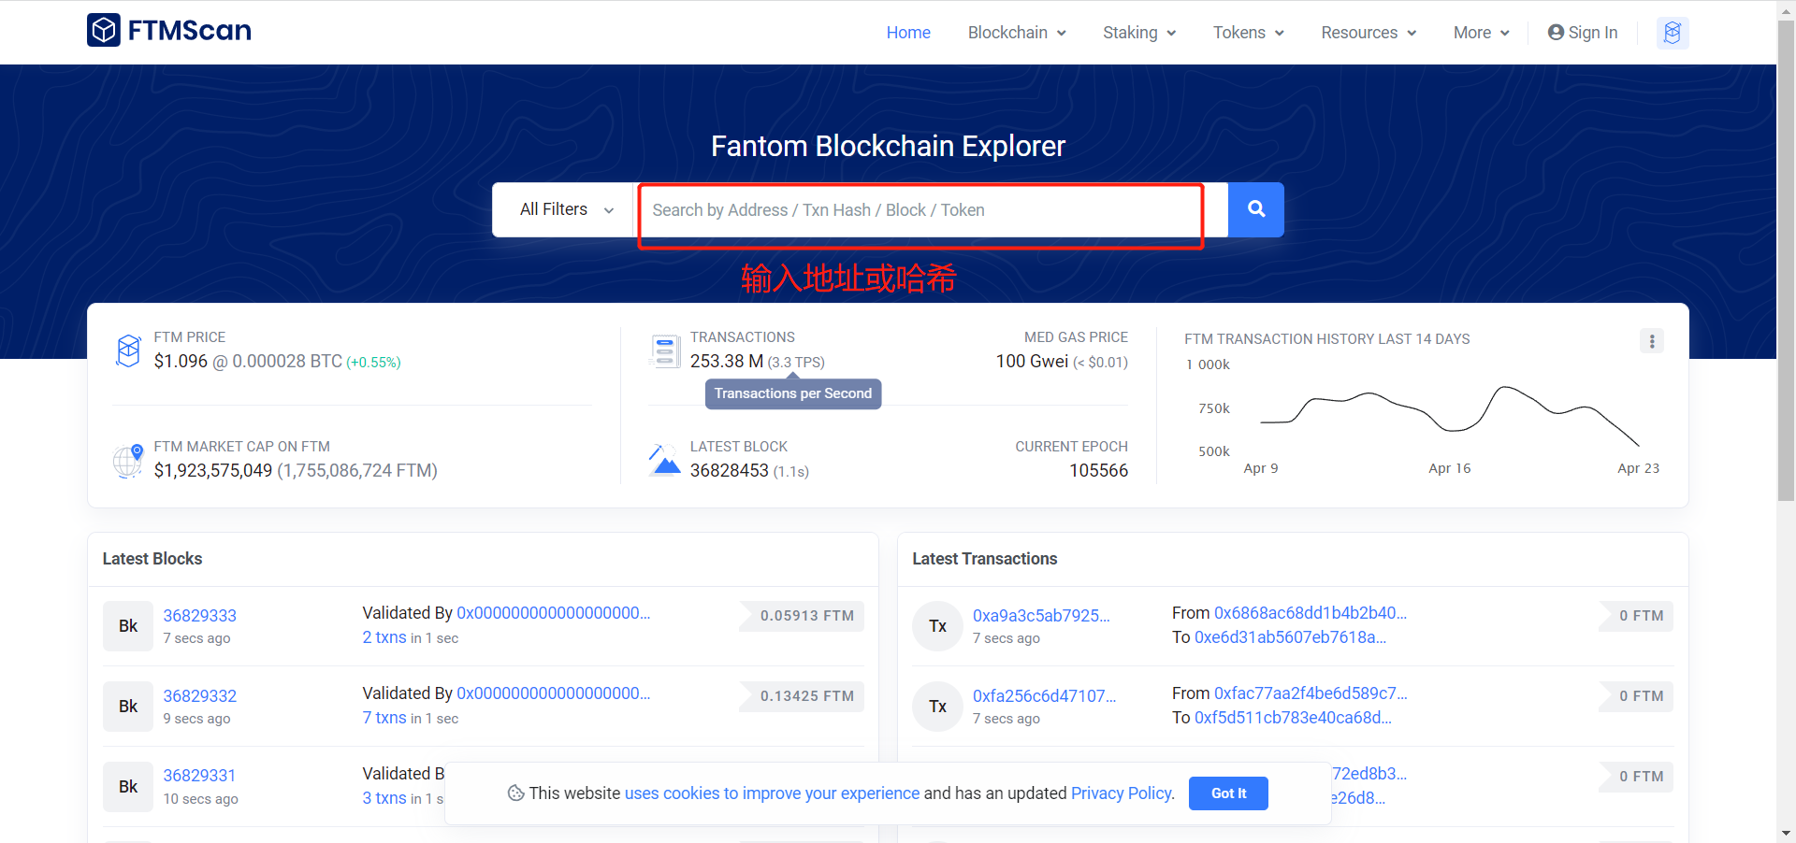Click the Transactions server stack icon

(x=665, y=351)
